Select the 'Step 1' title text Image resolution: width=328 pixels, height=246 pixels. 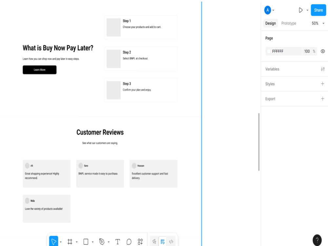(x=127, y=21)
